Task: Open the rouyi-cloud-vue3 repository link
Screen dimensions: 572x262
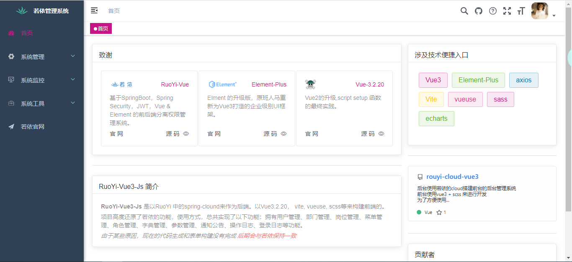Action: click(452, 176)
